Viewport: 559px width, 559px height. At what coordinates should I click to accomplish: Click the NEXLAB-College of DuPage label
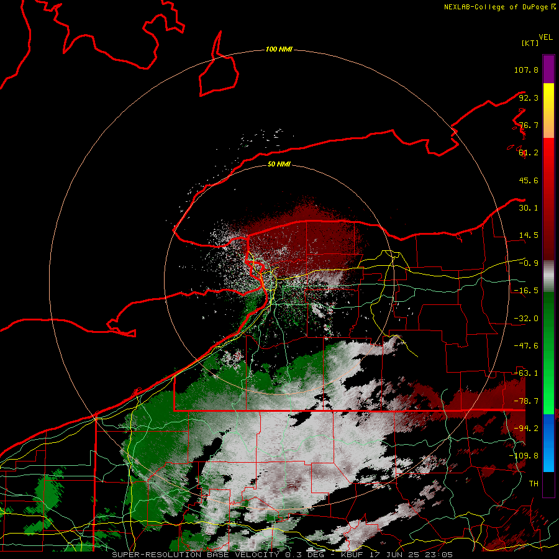[x=500, y=7]
